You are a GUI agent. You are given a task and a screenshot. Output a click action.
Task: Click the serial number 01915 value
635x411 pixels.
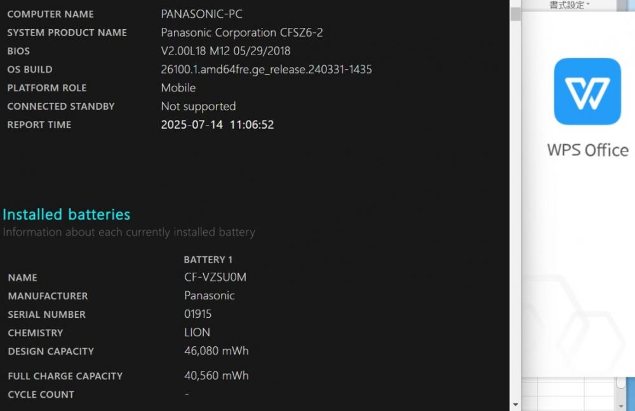click(197, 314)
